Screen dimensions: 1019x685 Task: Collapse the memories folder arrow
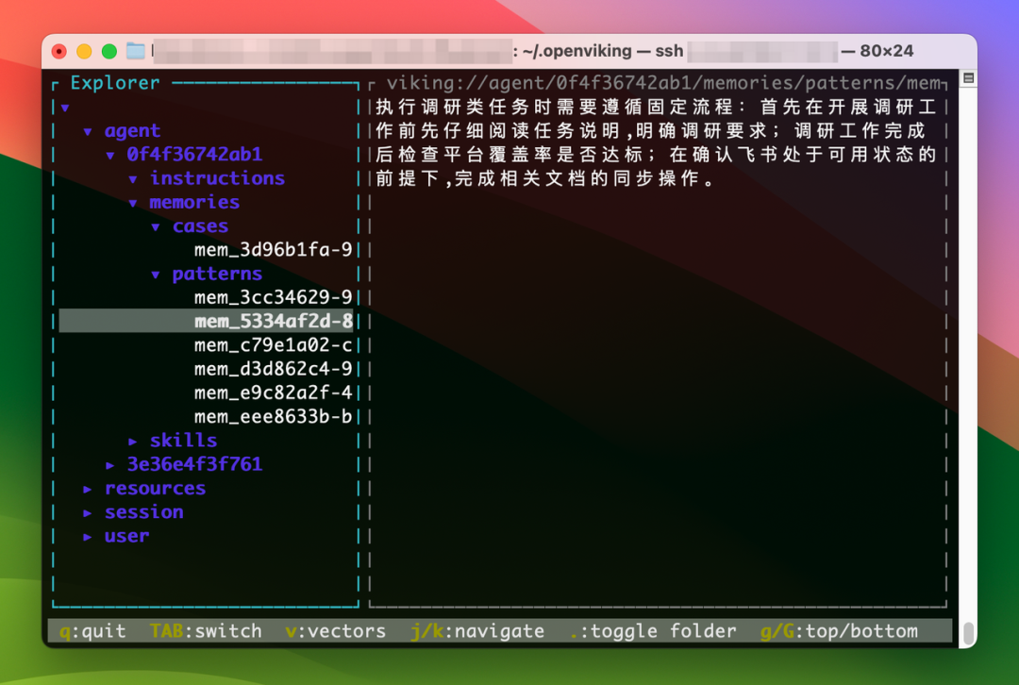click(x=133, y=204)
